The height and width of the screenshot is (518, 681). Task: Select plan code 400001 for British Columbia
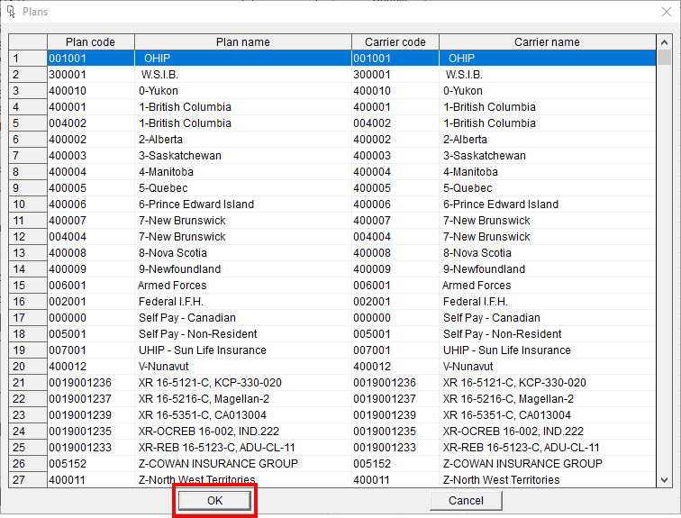pyautogui.click(x=90, y=107)
